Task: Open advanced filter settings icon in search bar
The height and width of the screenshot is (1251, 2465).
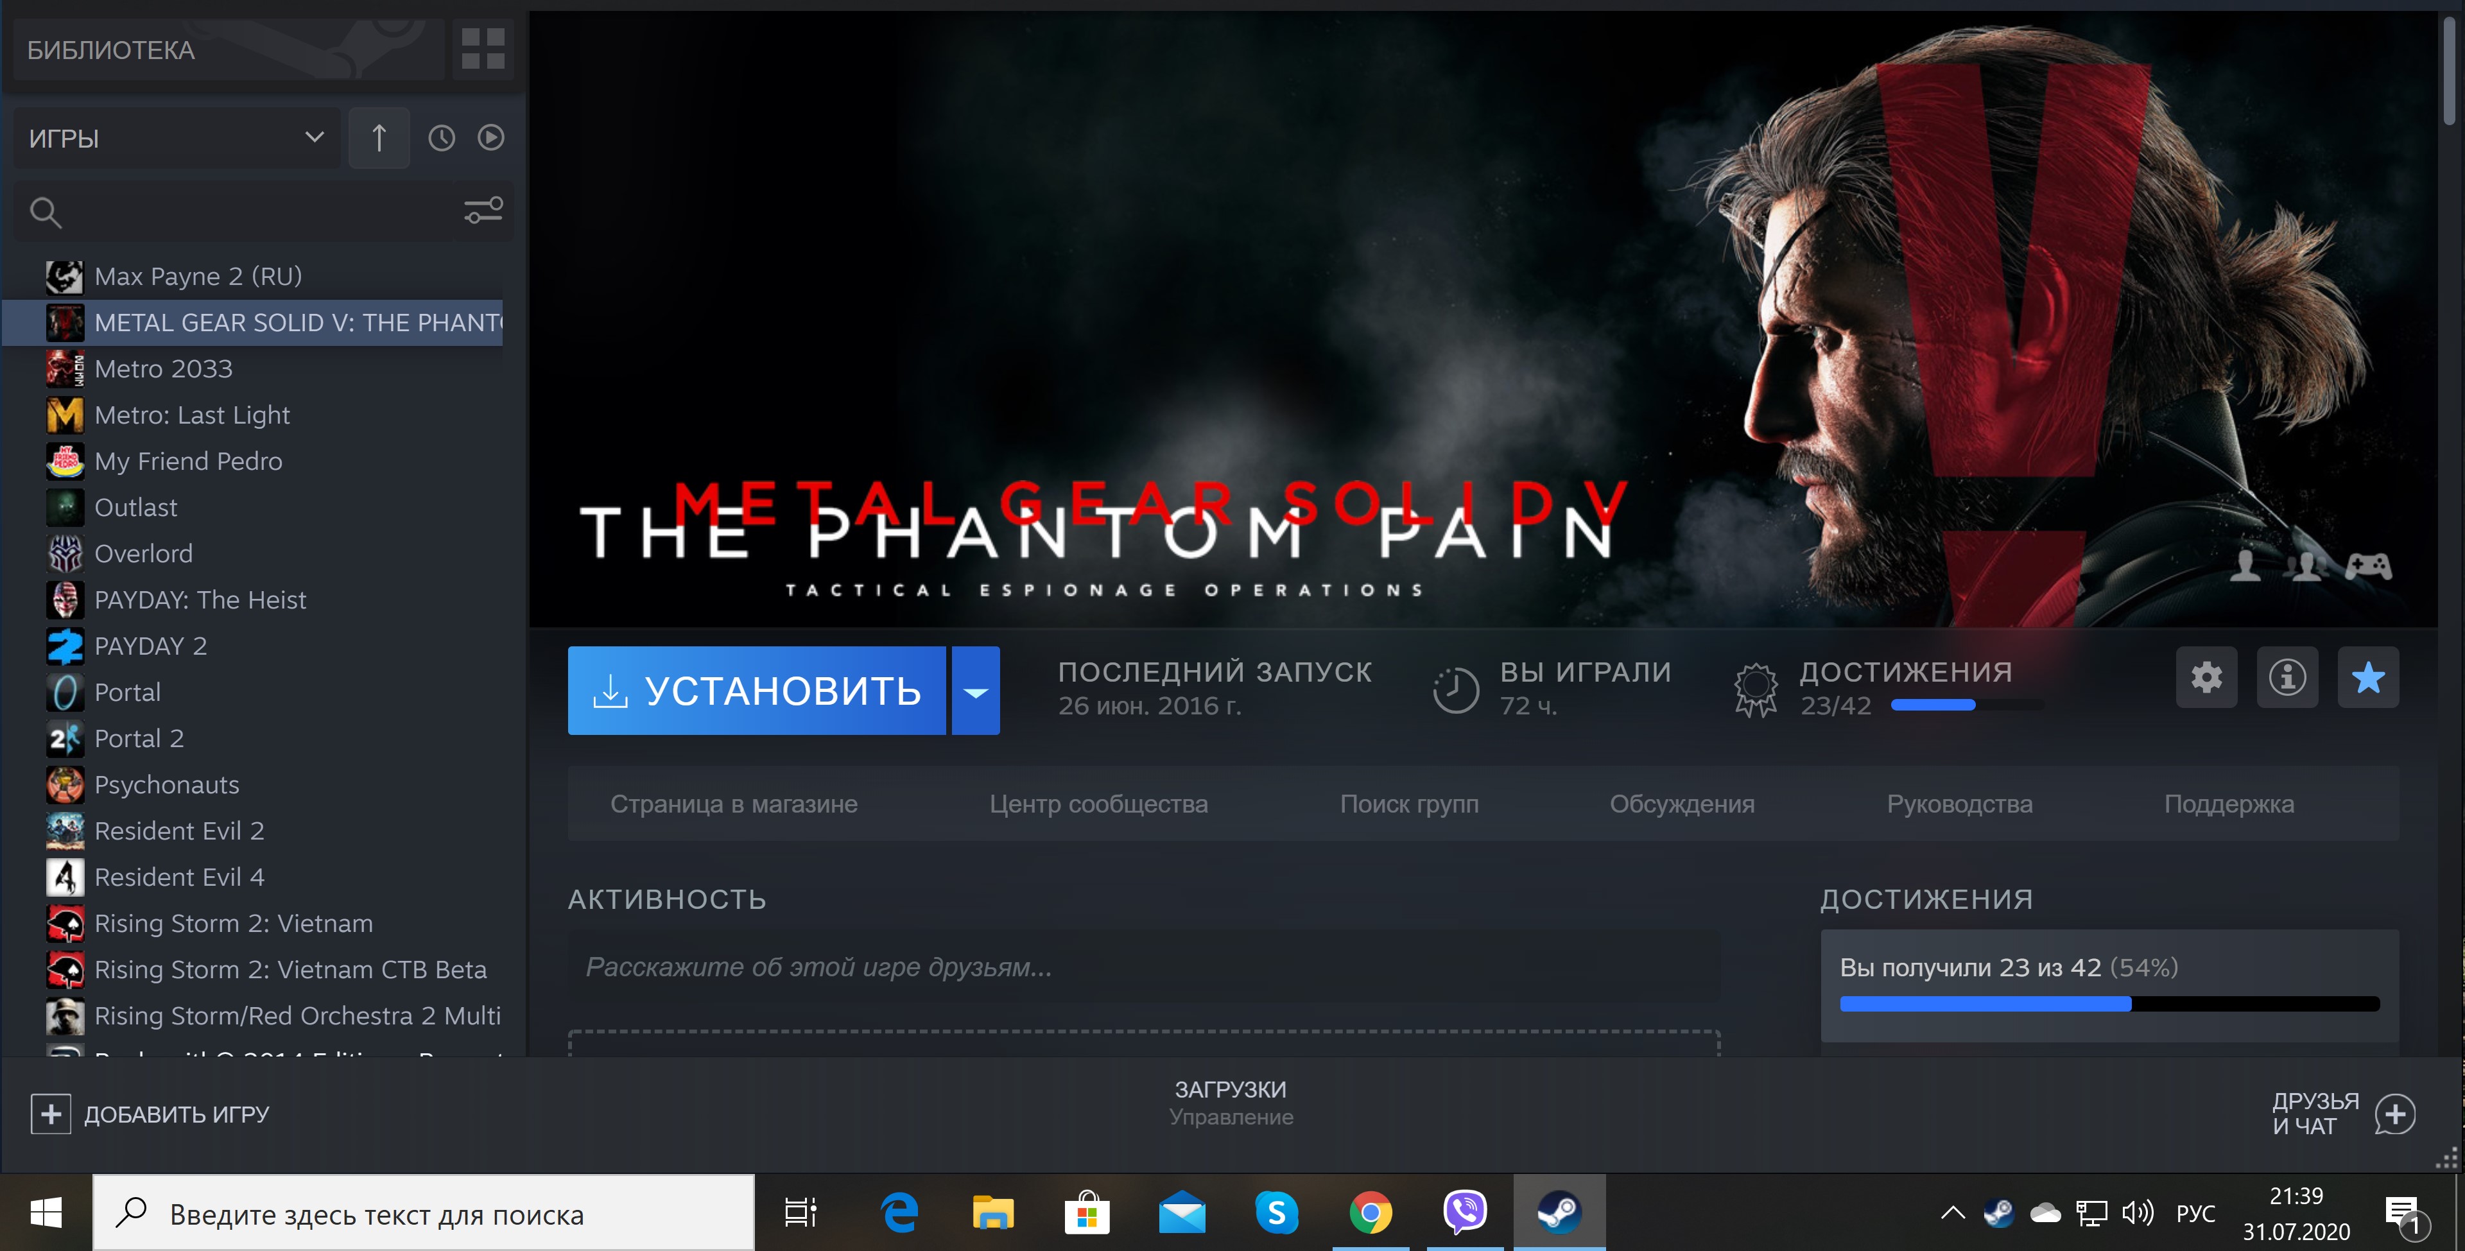Action: click(x=483, y=211)
